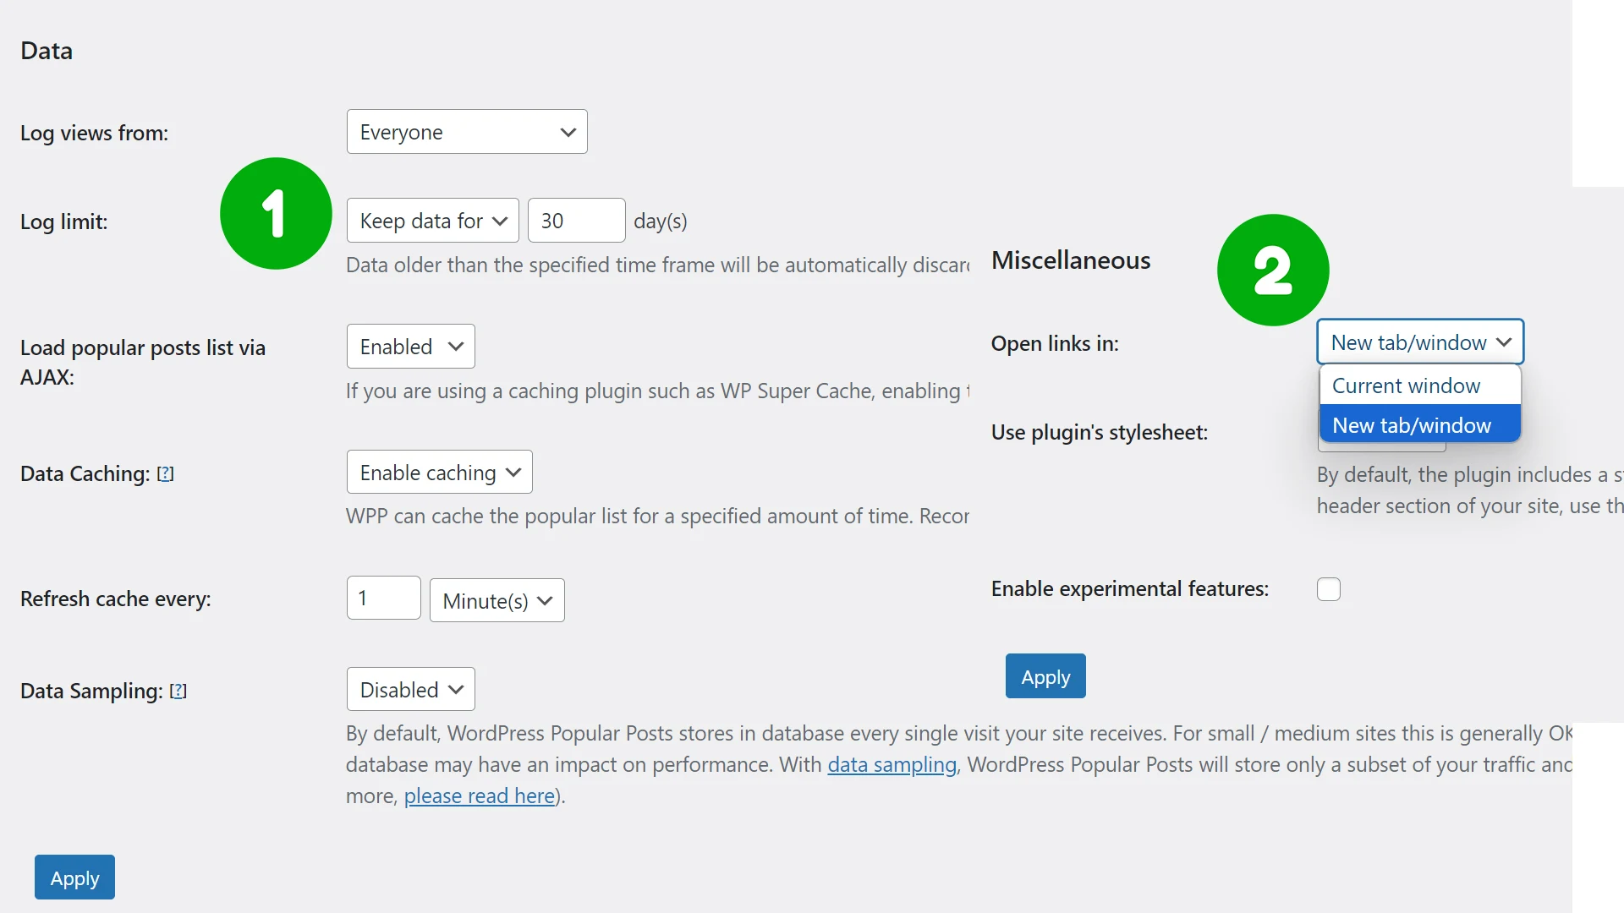Choose Current window option
This screenshot has height=913, width=1624.
(x=1420, y=385)
